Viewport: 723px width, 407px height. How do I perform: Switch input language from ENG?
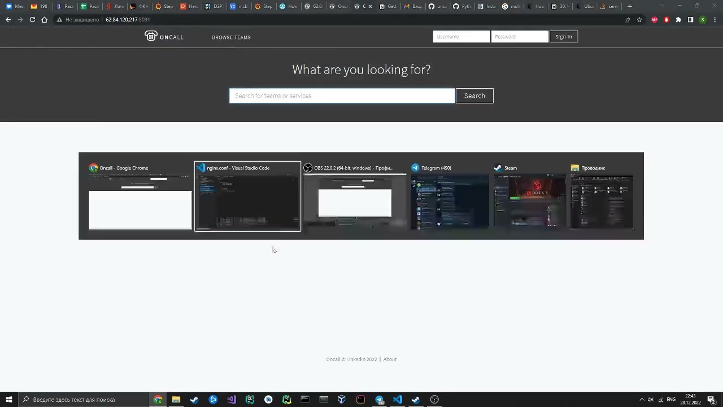click(671, 400)
